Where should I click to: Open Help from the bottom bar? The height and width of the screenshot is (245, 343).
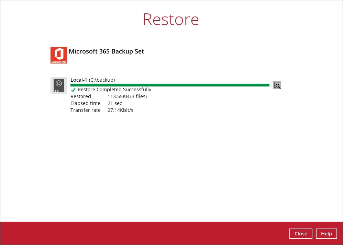tap(326, 233)
